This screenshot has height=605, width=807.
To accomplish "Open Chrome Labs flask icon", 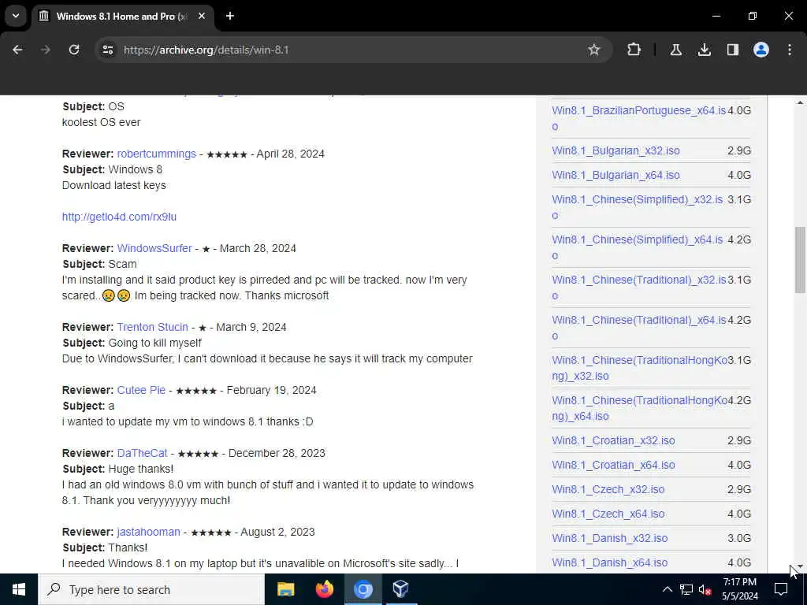I will [675, 50].
